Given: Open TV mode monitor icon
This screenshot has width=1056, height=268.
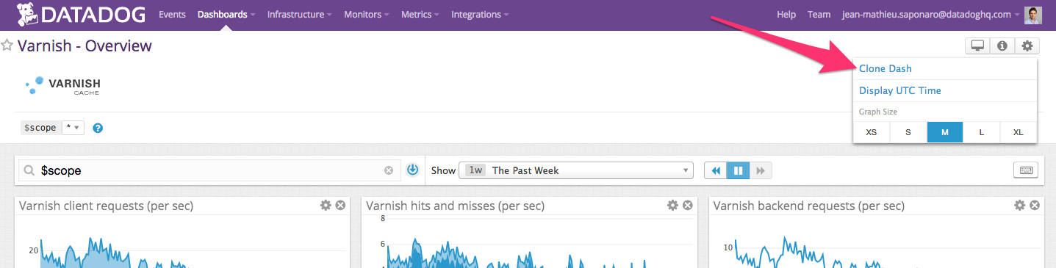Looking at the screenshot, I should pos(977,46).
